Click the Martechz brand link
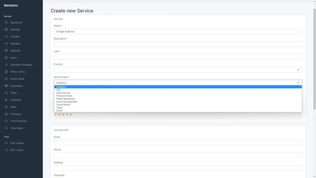This screenshot has width=316, height=178. point(11,5)
